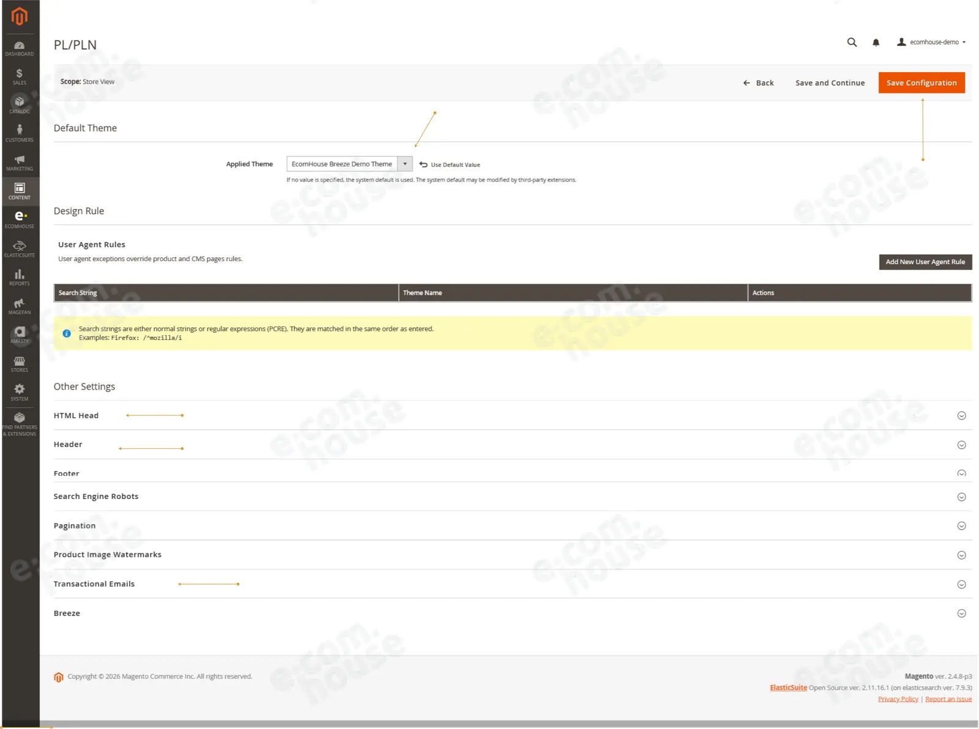Click the Theme Name column header
The width and height of the screenshot is (979, 729).
coord(573,293)
